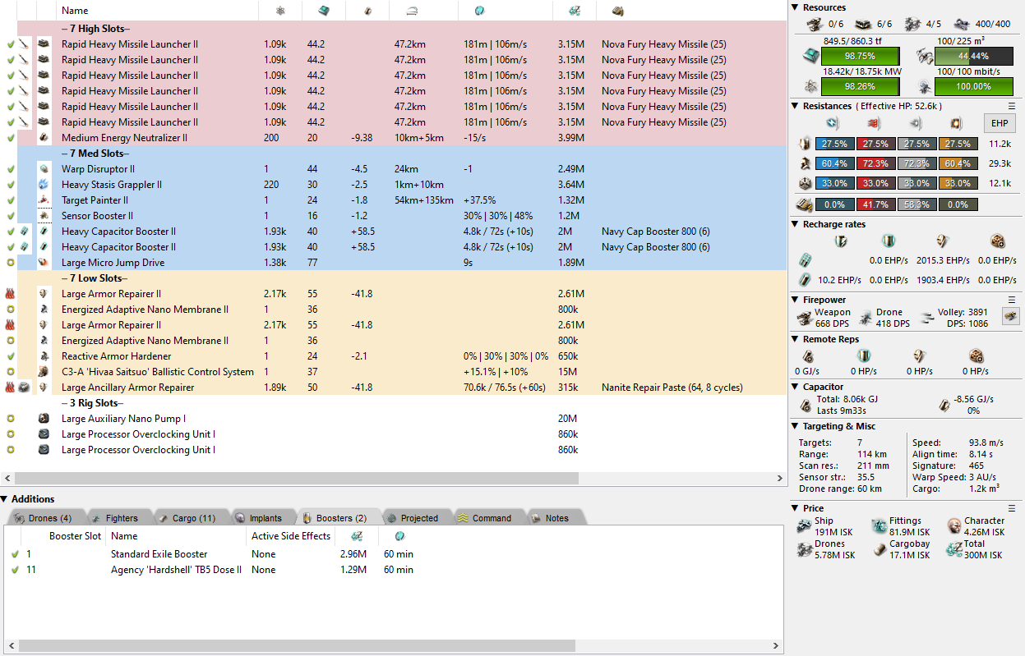Click the Target Painter II module icon
Screen dimensions: 1025x656
(x=44, y=200)
